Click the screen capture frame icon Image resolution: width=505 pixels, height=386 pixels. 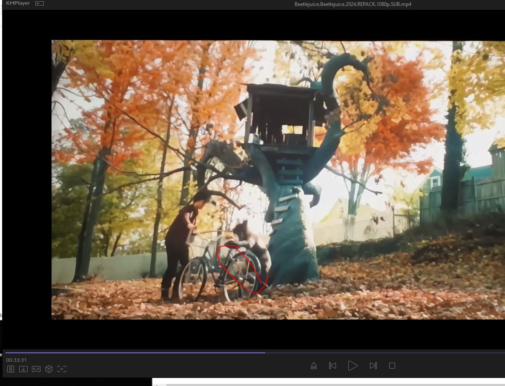click(62, 369)
